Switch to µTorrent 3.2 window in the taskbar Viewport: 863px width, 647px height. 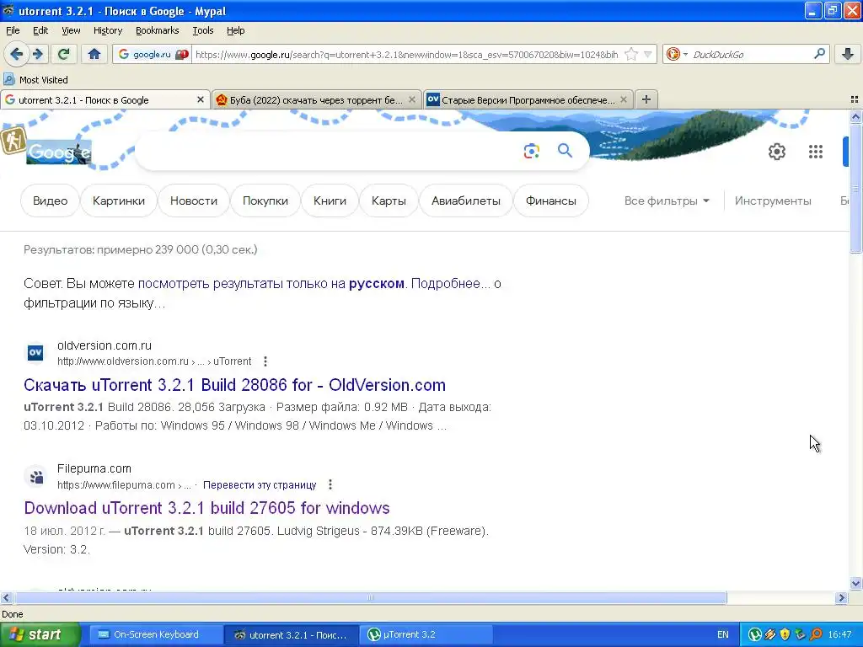click(426, 634)
